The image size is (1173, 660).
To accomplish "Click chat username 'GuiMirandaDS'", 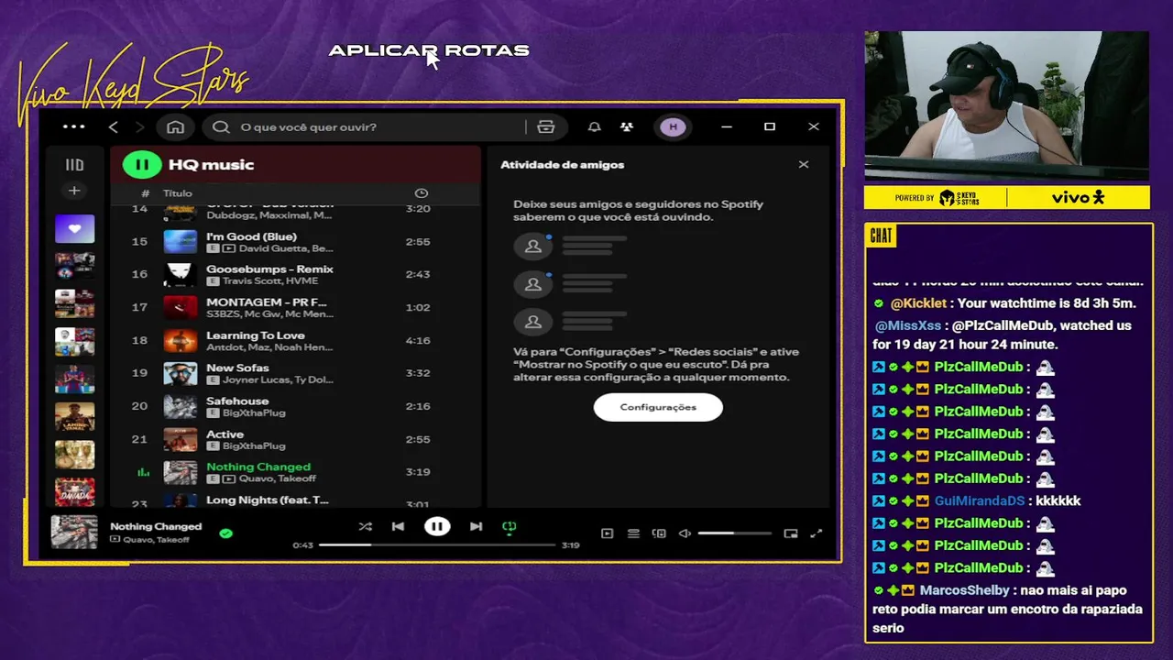I will (980, 500).
